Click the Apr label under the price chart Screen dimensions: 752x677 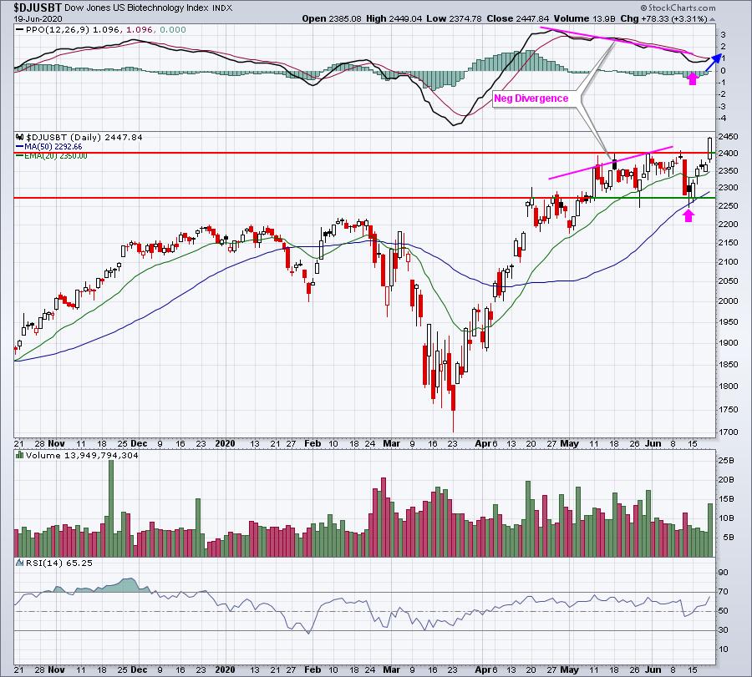(483, 443)
